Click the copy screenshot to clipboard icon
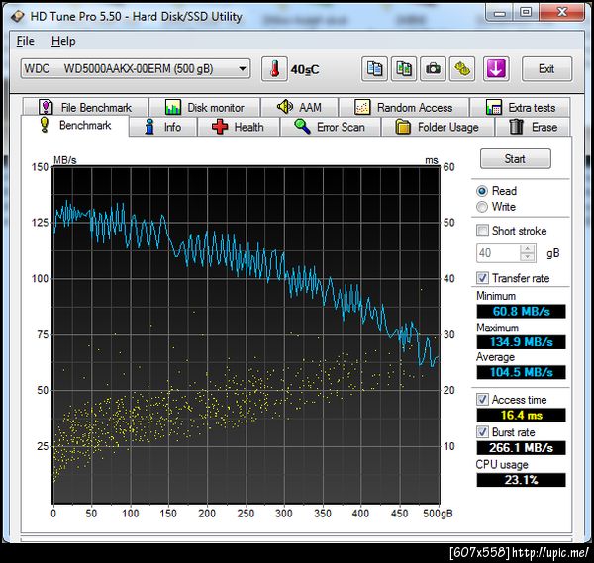This screenshot has height=563, width=594. pos(404,68)
